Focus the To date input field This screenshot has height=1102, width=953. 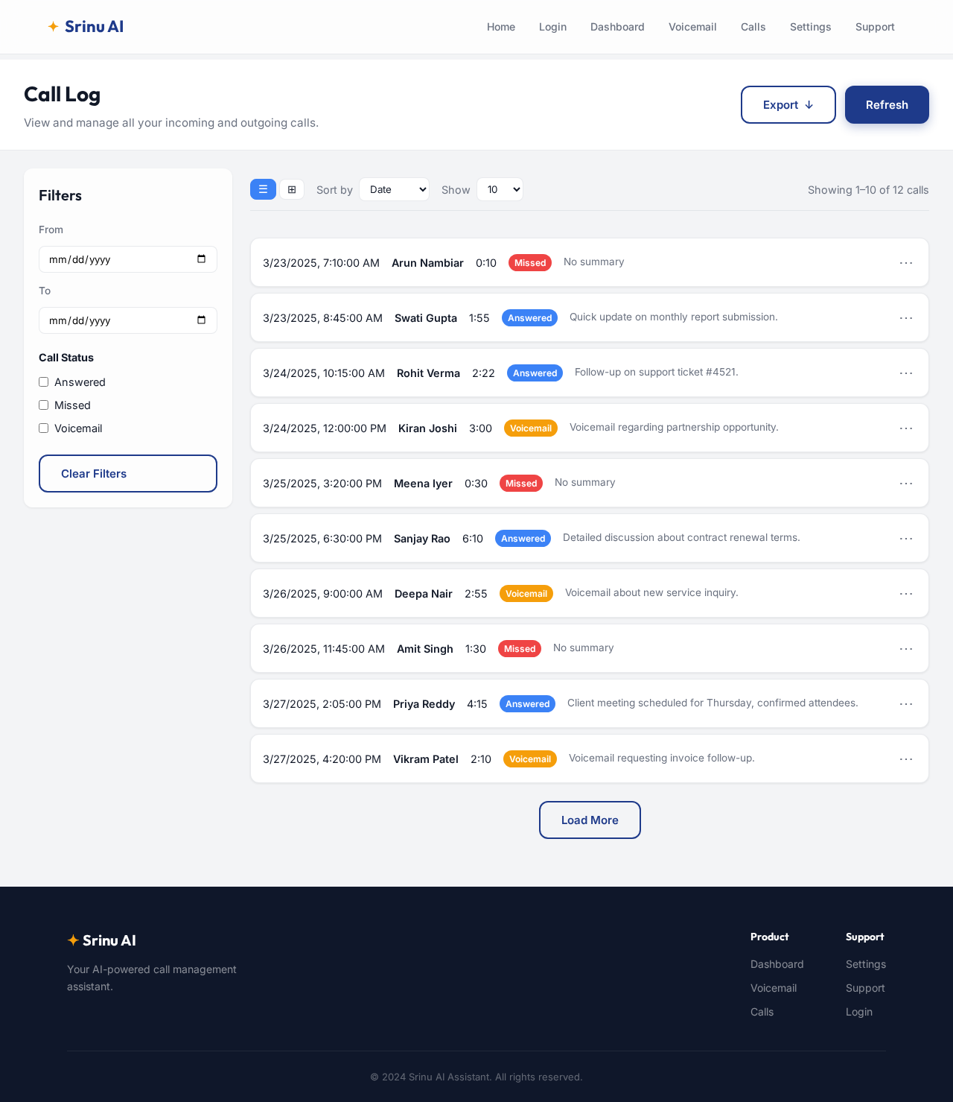tap(128, 320)
